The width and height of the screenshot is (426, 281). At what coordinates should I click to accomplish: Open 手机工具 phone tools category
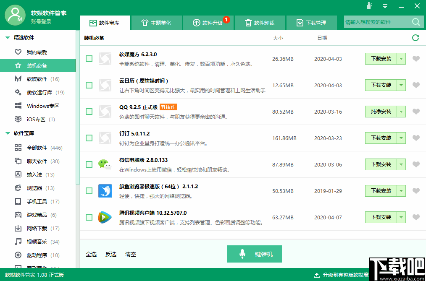click(x=38, y=202)
